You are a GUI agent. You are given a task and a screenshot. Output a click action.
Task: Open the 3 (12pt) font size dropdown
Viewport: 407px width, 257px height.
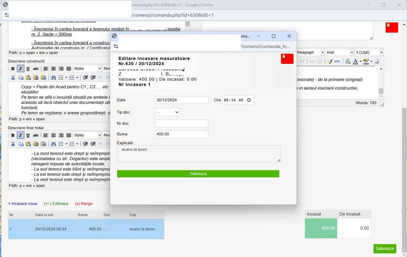point(369,52)
